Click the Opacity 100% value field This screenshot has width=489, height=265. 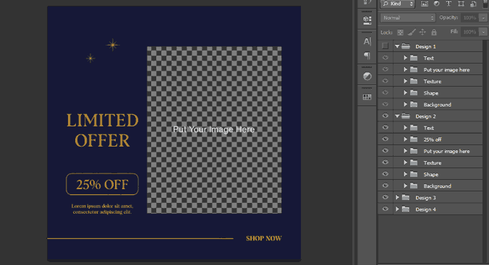469,18
